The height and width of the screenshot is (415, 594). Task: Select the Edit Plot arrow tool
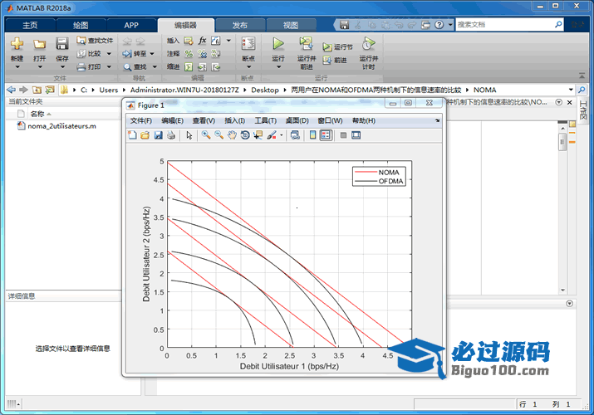189,135
